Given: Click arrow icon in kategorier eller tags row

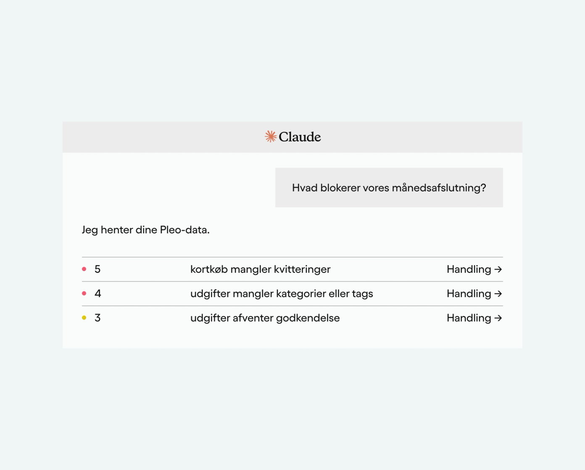Looking at the screenshot, I should click(x=498, y=294).
